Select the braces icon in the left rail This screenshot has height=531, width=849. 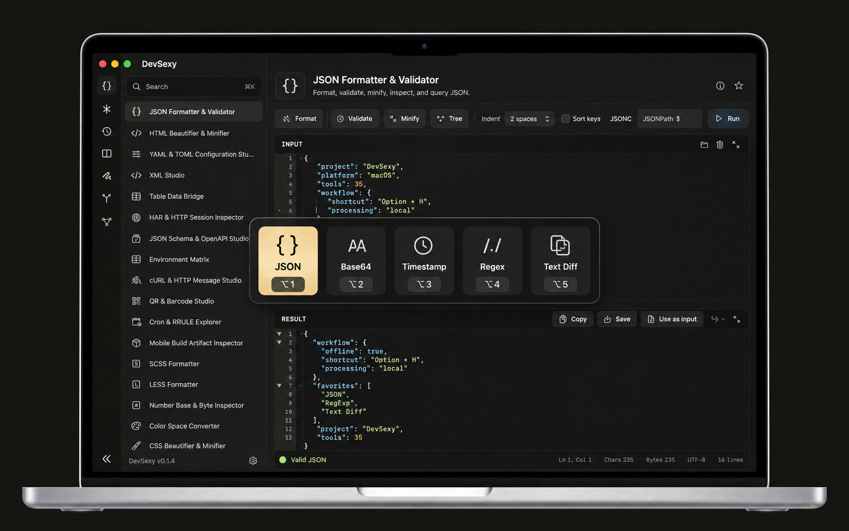tap(107, 86)
